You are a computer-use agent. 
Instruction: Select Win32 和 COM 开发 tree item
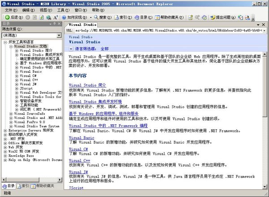pyautogui.click(x=24, y=152)
